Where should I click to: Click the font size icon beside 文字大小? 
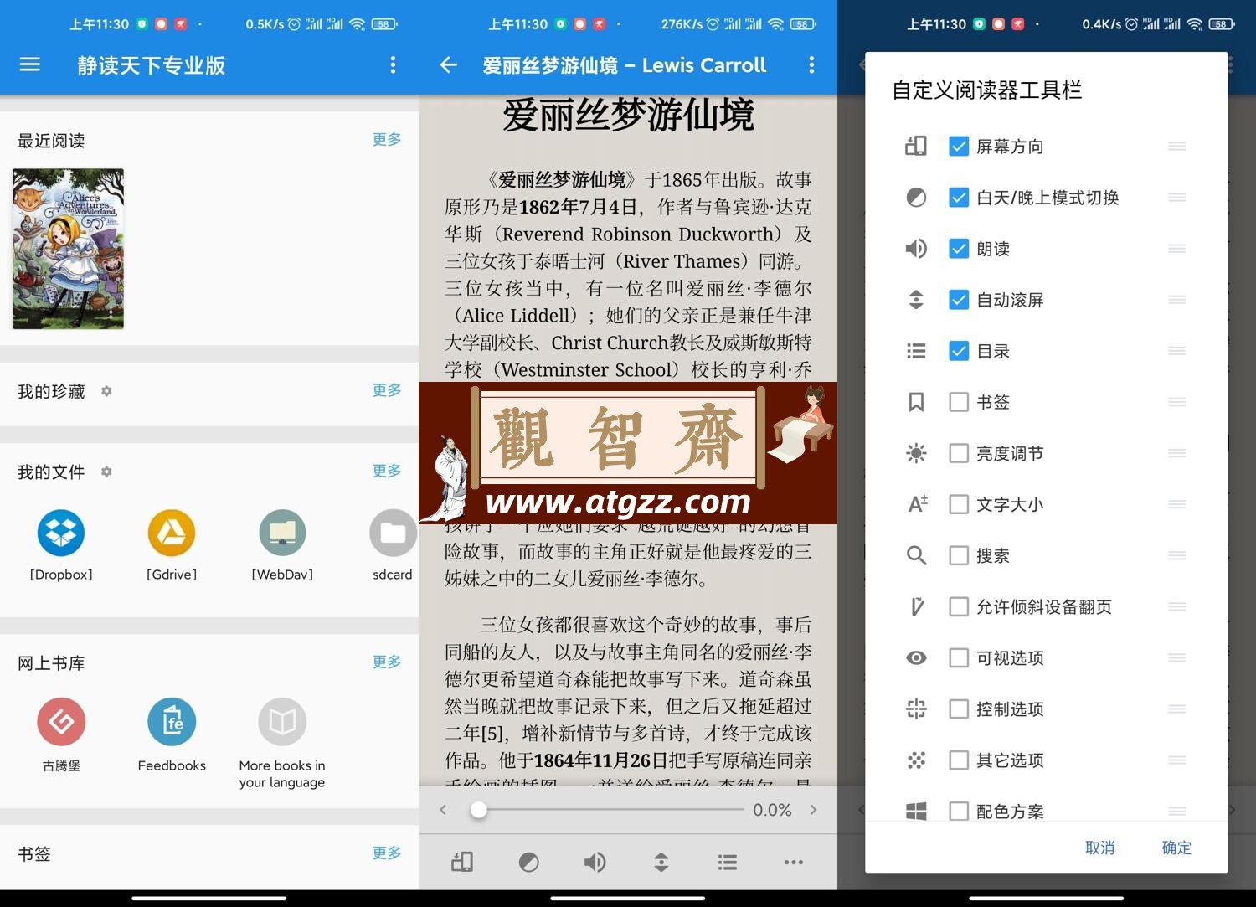pos(918,504)
